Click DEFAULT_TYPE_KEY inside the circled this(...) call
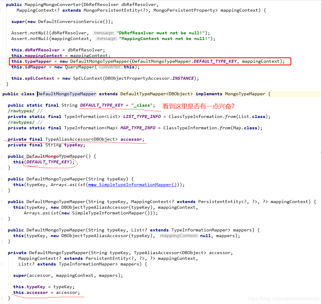 pyautogui.click(x=48, y=162)
